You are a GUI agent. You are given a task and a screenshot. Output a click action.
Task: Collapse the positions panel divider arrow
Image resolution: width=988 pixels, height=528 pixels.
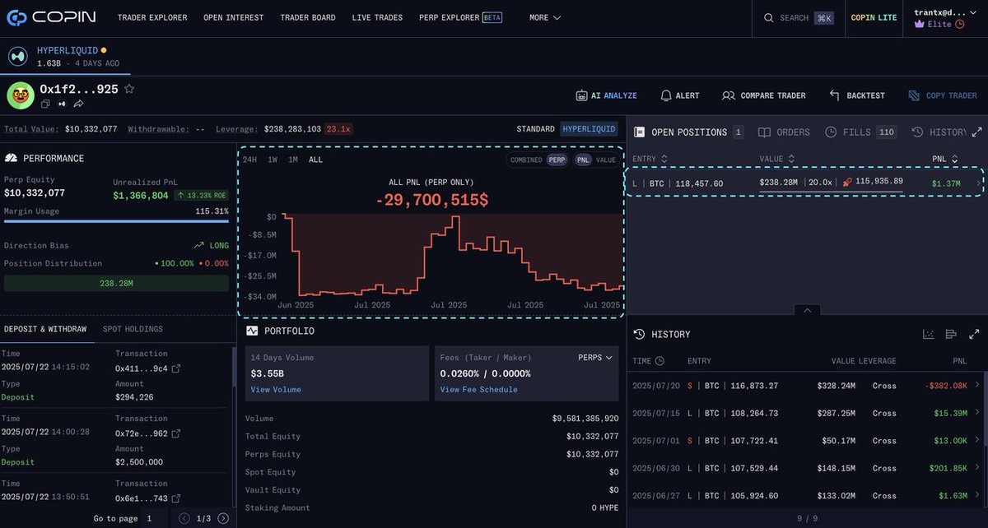click(x=807, y=310)
